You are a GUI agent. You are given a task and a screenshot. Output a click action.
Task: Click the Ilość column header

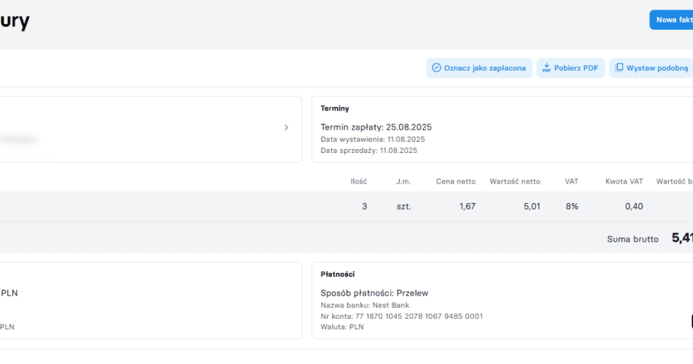358,181
